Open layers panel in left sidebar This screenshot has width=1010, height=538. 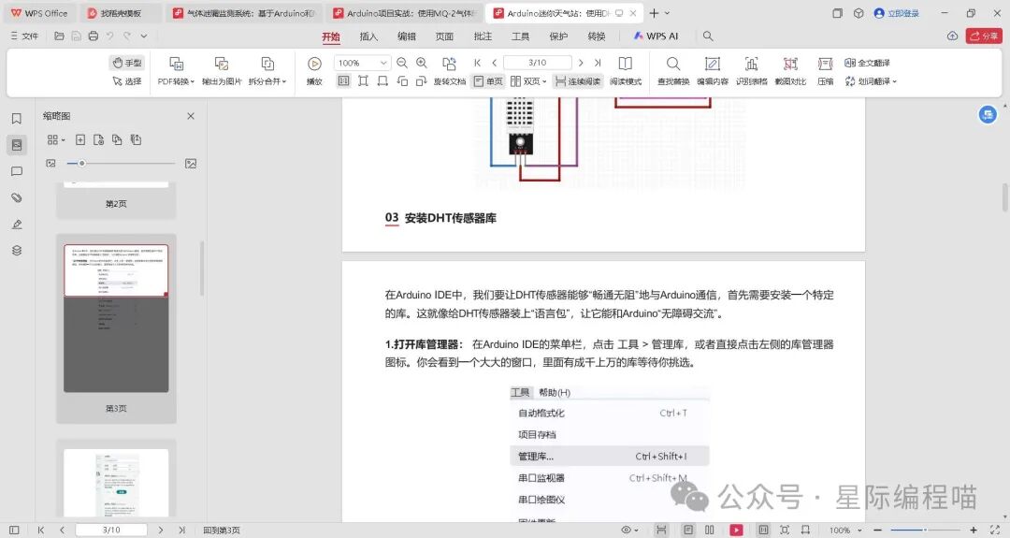pyautogui.click(x=17, y=251)
